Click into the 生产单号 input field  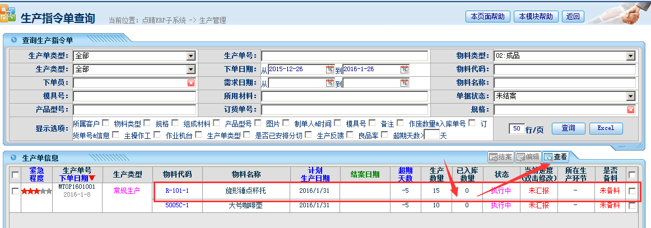(344, 56)
